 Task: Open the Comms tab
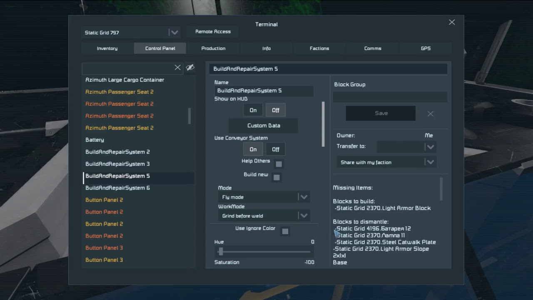(373, 48)
